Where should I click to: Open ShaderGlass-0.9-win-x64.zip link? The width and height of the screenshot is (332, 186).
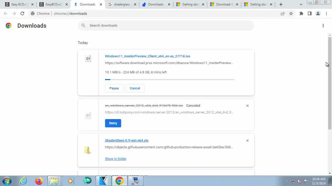click(x=127, y=141)
